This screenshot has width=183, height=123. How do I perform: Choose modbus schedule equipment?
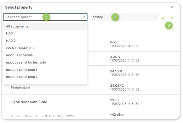pyautogui.click(x=45, y=55)
